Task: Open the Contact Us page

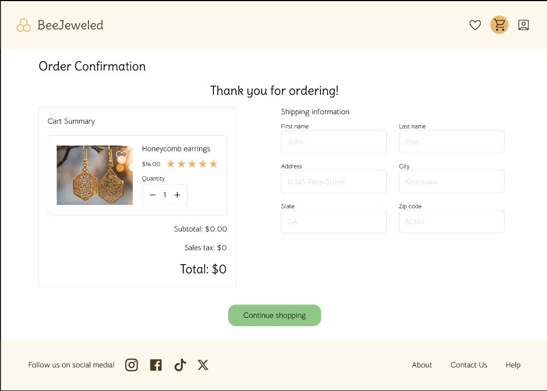Action: (x=469, y=365)
